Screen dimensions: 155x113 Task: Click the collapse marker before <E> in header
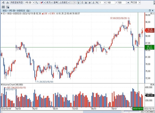tap(2, 14)
